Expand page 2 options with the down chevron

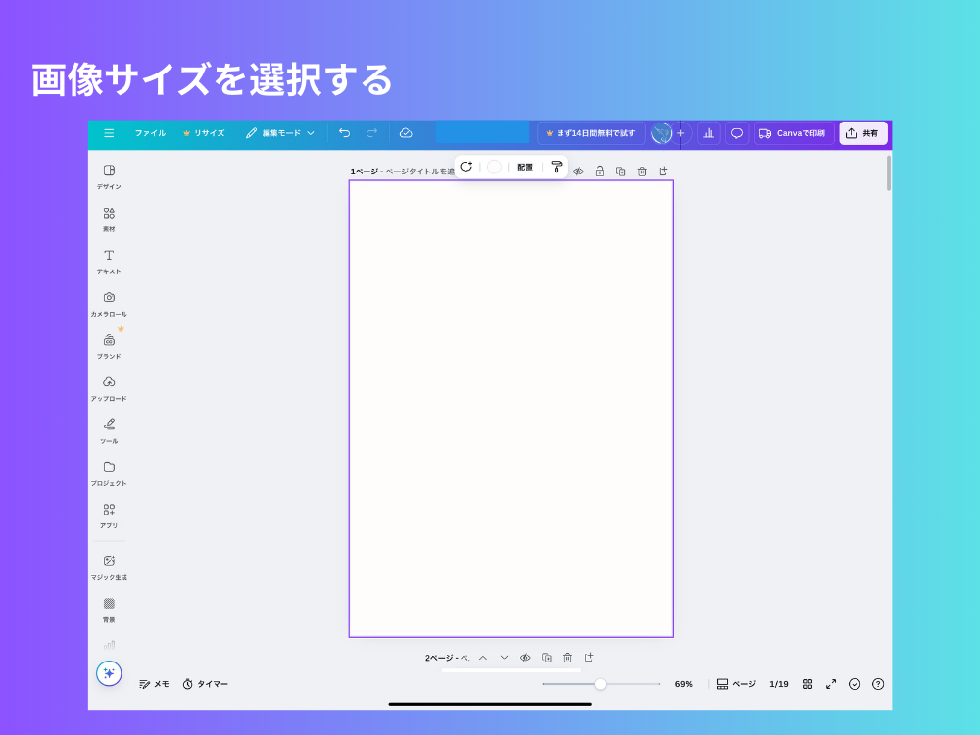pos(504,657)
